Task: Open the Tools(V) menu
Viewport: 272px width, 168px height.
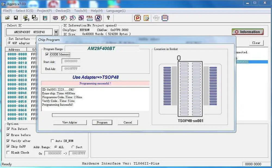Action: click(81, 11)
